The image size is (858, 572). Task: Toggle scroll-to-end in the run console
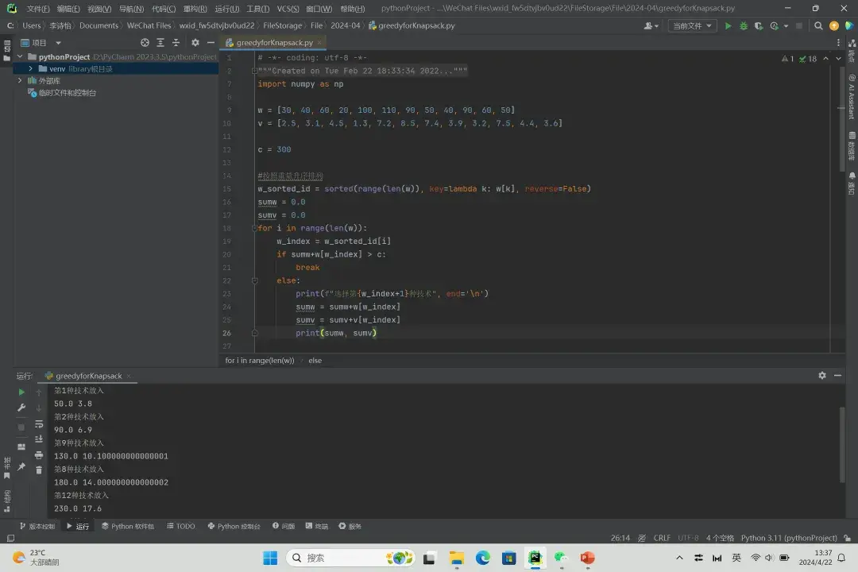pyautogui.click(x=38, y=439)
